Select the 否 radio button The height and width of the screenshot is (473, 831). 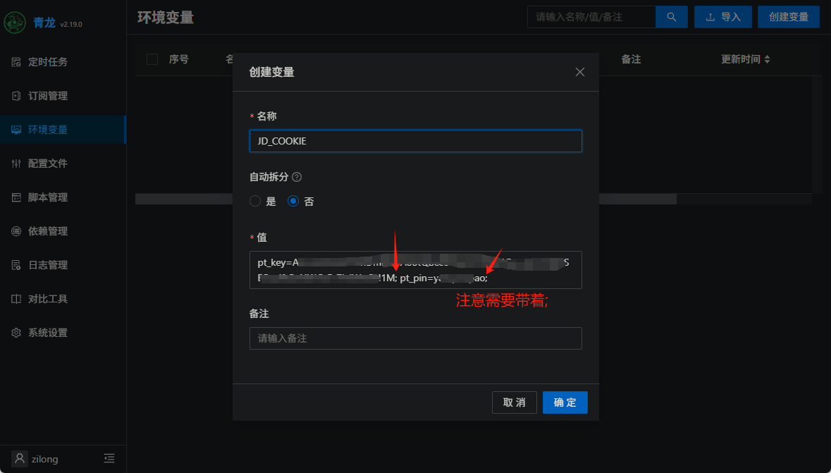pos(293,202)
